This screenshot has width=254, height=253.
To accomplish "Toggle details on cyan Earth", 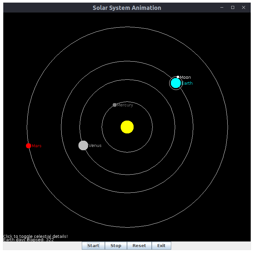I will coord(176,83).
